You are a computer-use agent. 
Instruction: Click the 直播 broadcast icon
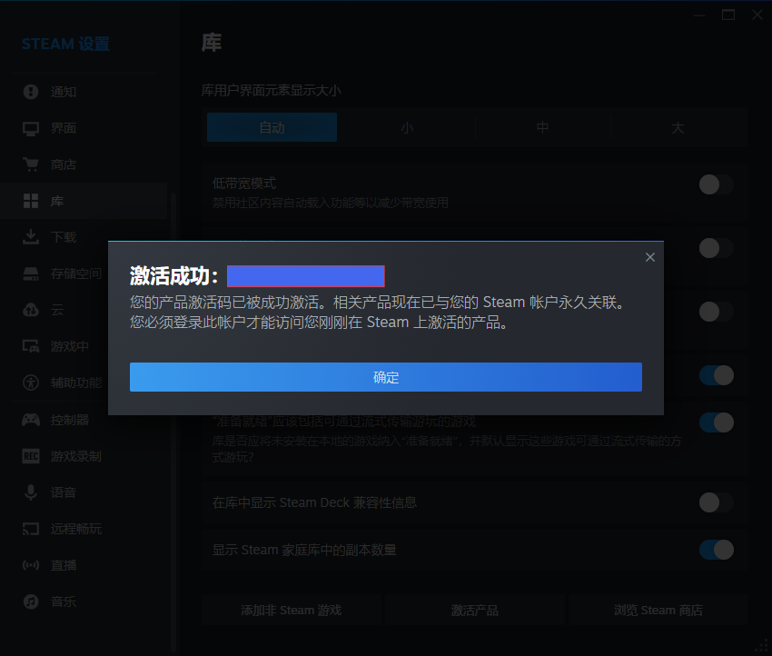coord(31,565)
